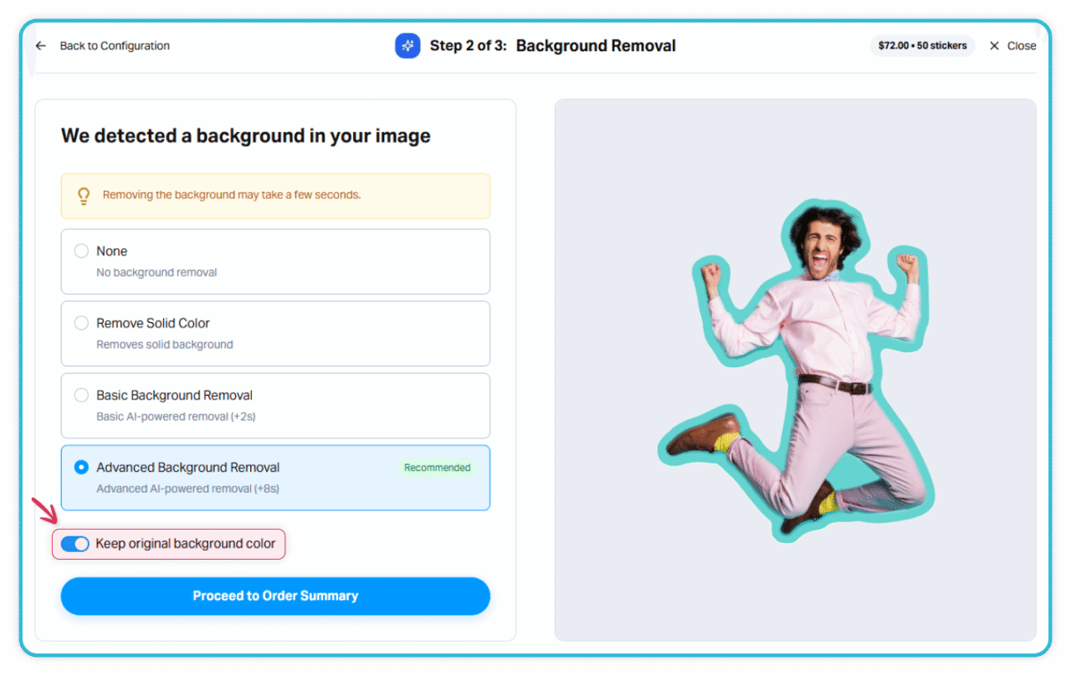Click "Advanced AI-powered removal (+8s)" text

point(187,489)
